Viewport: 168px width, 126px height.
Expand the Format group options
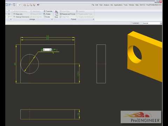[x=93, y=19]
